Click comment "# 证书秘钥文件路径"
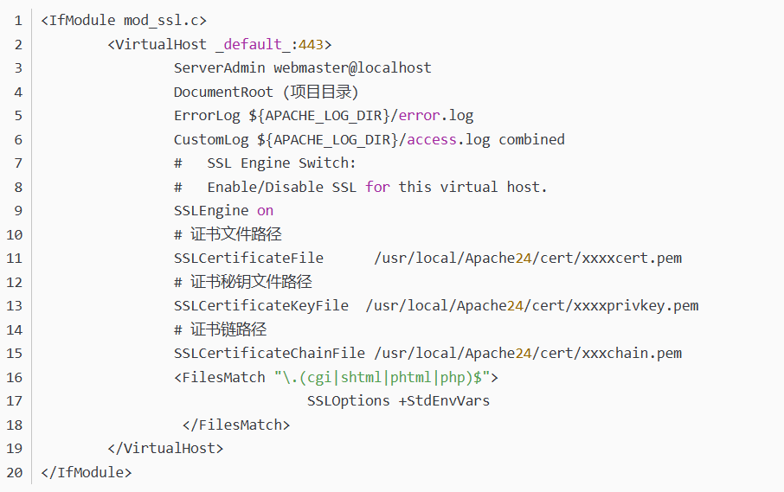This screenshot has width=784, height=492. point(243,282)
